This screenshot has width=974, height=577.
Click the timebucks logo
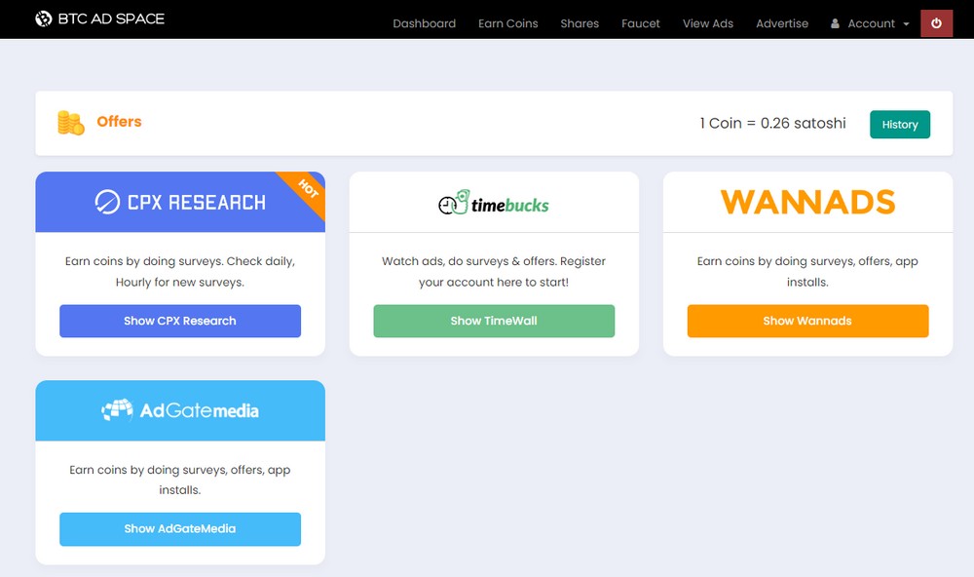tap(494, 203)
